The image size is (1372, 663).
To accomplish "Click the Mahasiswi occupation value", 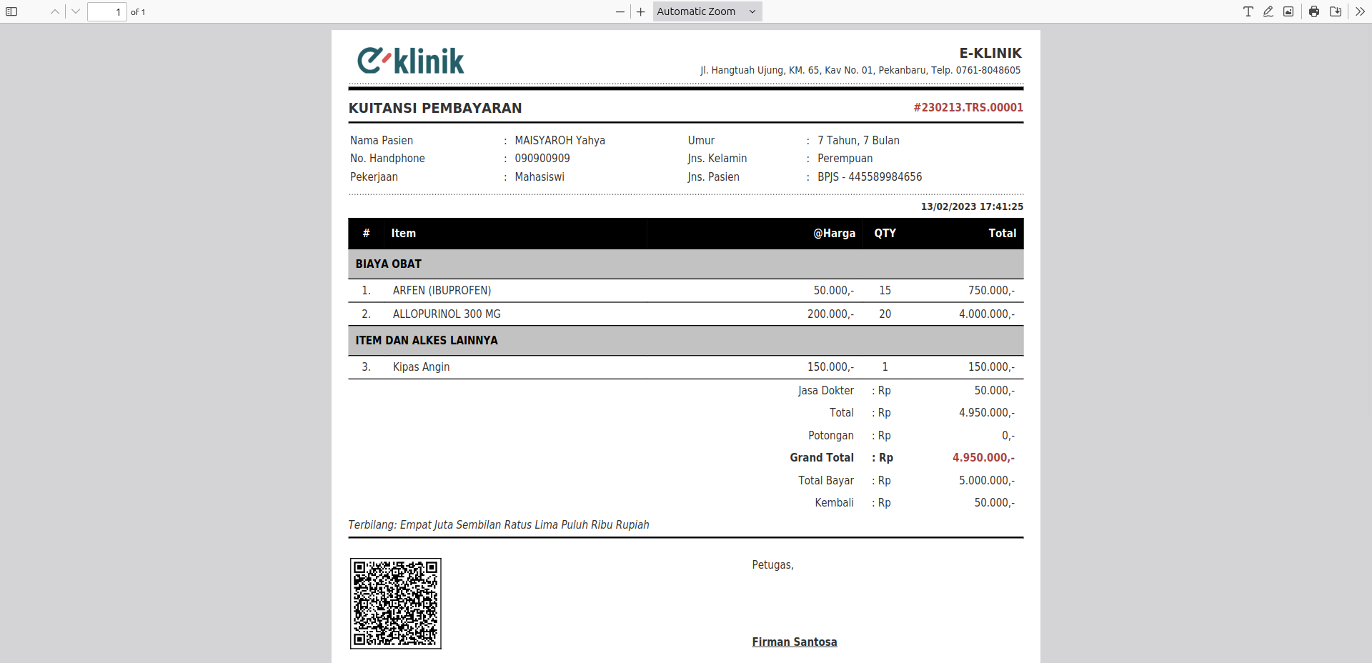I will coord(540,177).
